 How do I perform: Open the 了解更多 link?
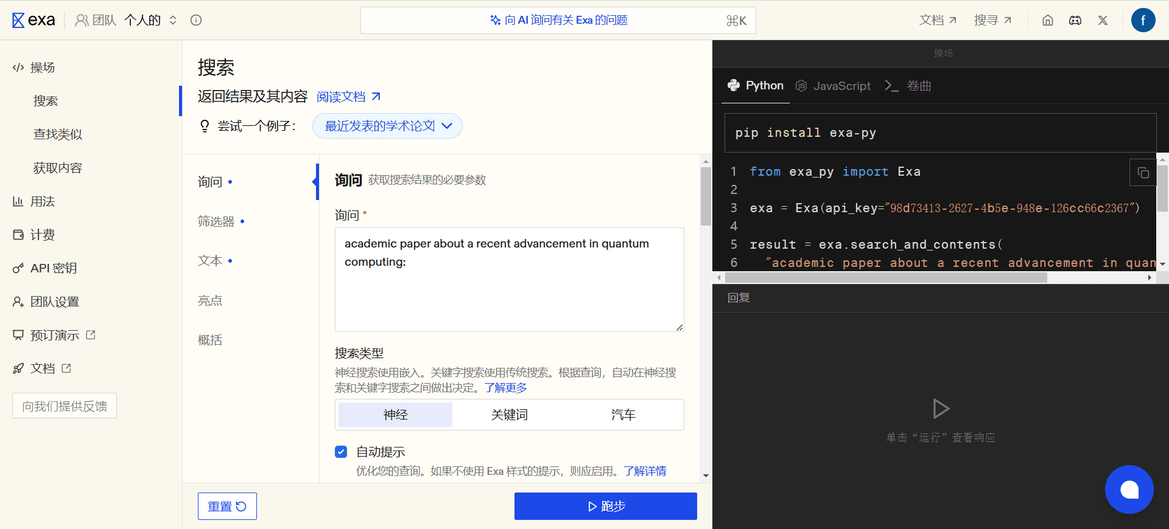pyautogui.click(x=505, y=388)
